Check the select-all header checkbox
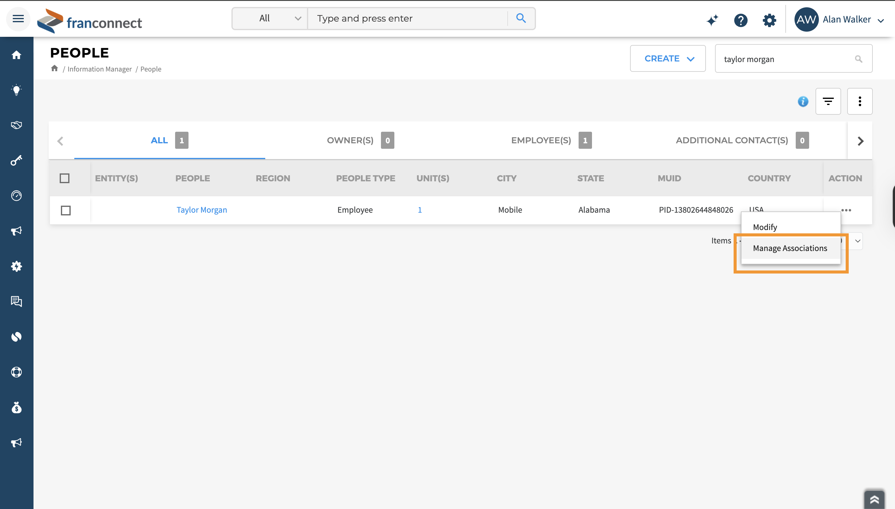This screenshot has height=509, width=895. pos(65,178)
